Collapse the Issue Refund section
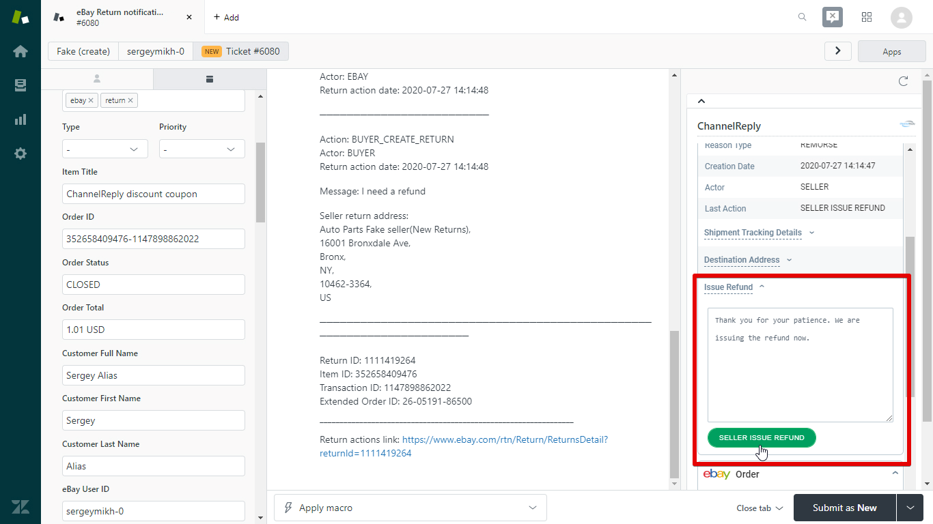This screenshot has height=524, width=933. point(734,287)
